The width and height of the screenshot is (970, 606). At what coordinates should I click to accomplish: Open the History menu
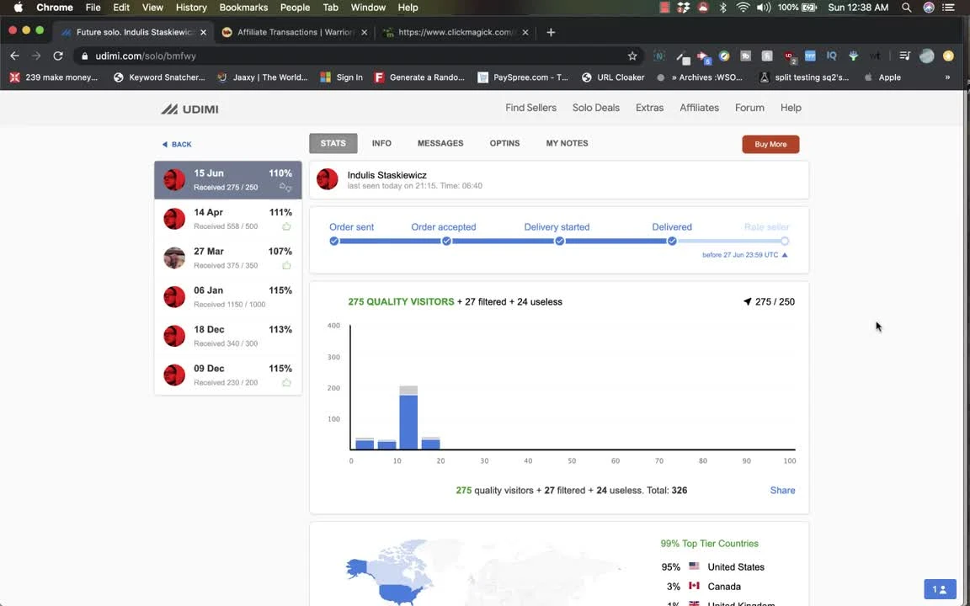191,8
